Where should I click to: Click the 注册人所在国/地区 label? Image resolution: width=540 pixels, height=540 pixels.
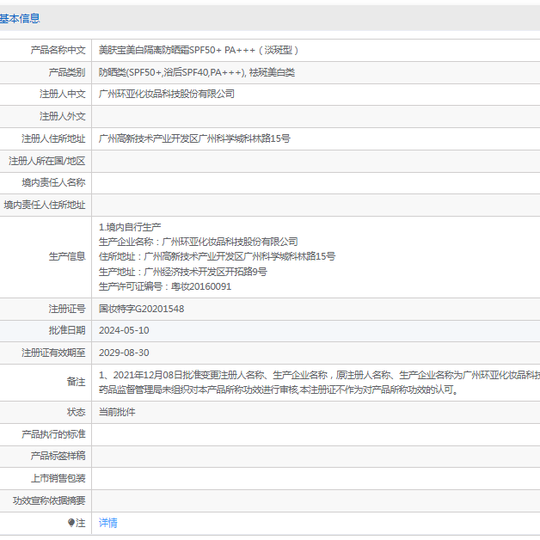pos(46,161)
